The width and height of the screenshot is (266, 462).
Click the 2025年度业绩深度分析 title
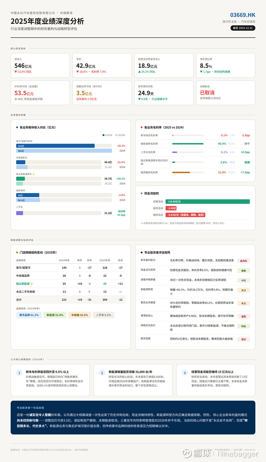tap(47, 21)
